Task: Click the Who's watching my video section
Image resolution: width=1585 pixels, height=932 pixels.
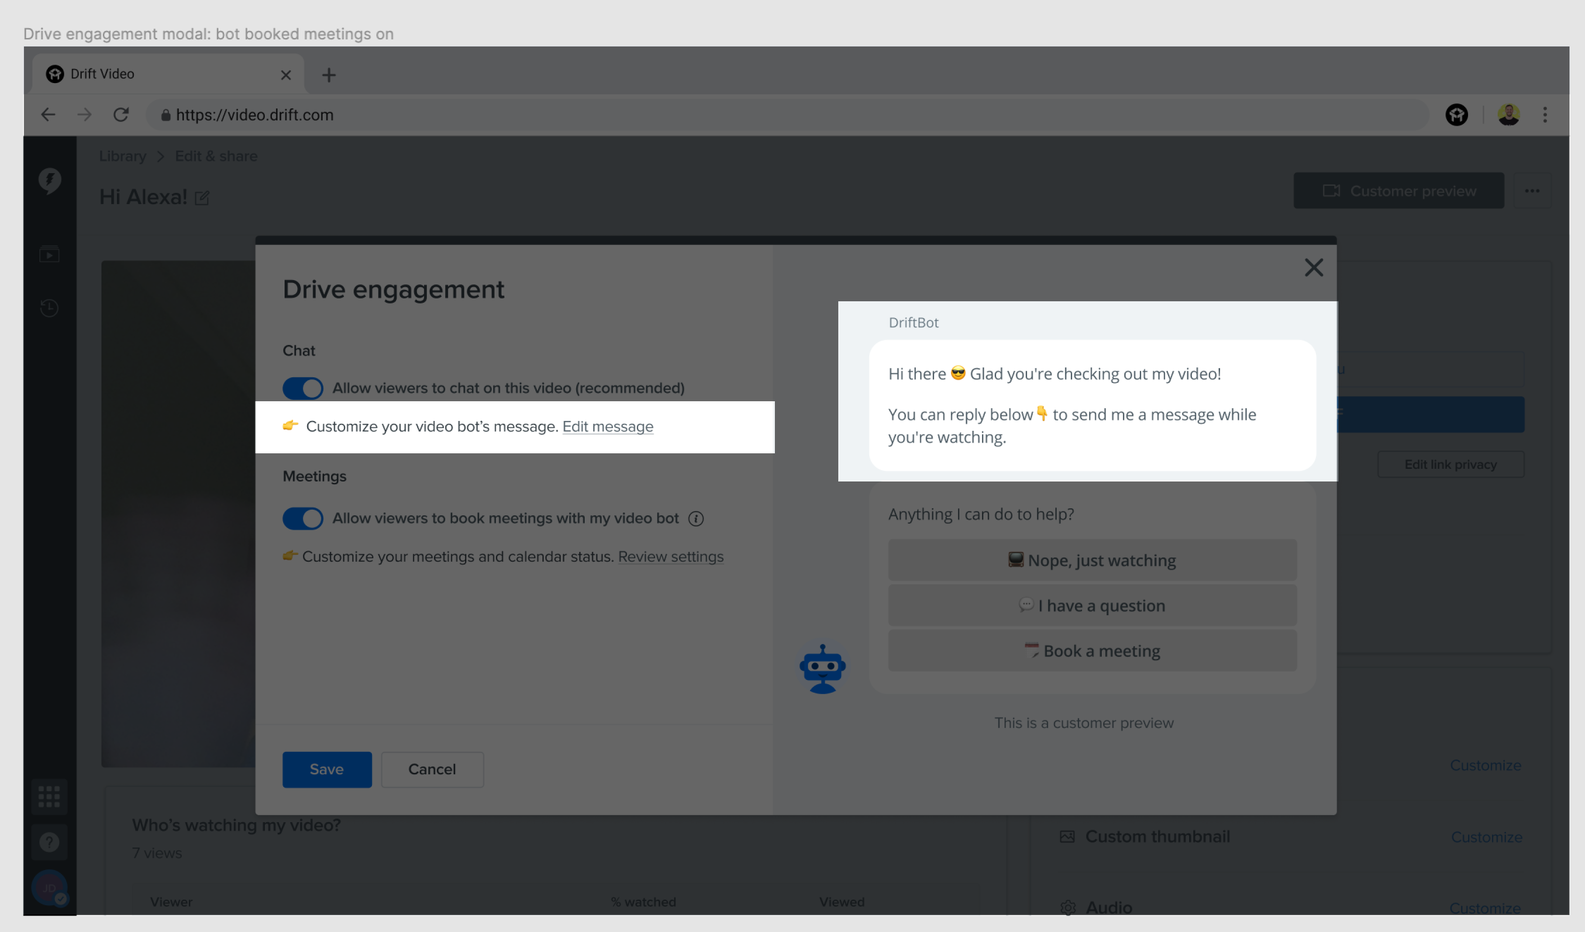Action: pyautogui.click(x=235, y=825)
